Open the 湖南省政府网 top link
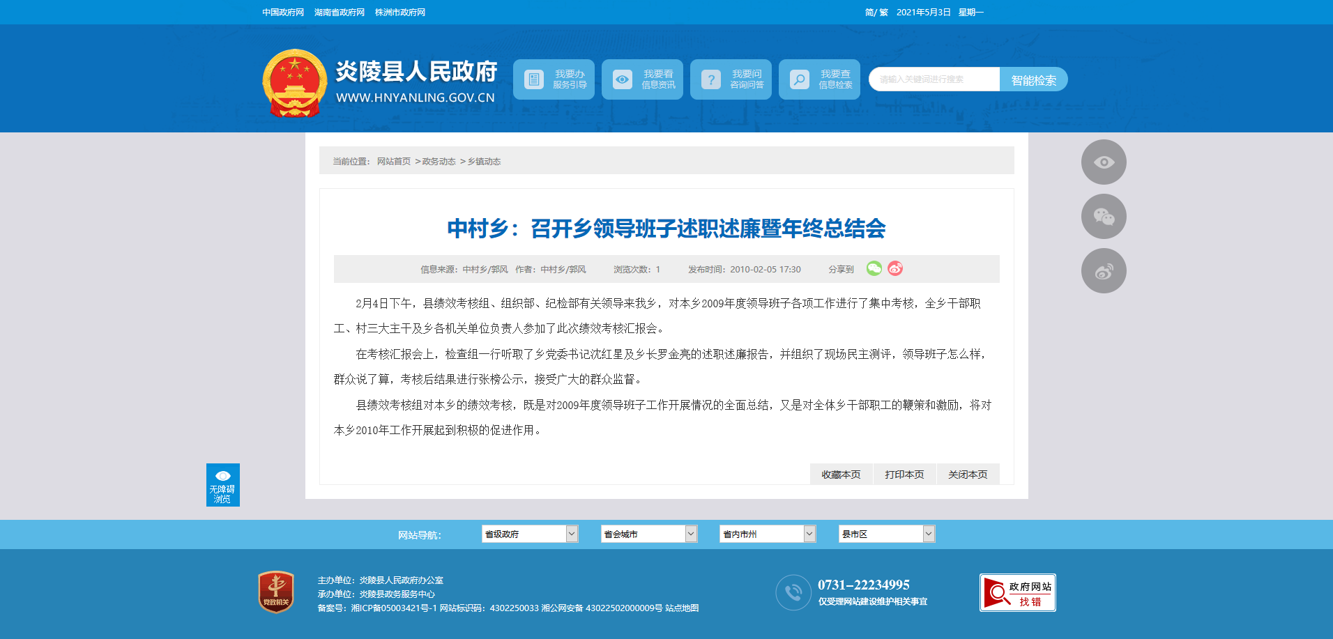The width and height of the screenshot is (1333, 639). (340, 13)
